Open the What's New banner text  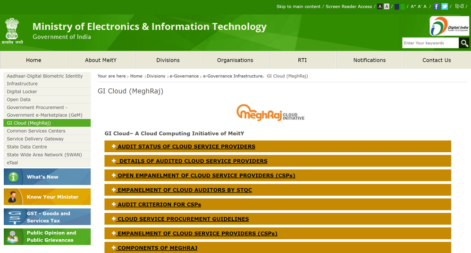click(42, 177)
